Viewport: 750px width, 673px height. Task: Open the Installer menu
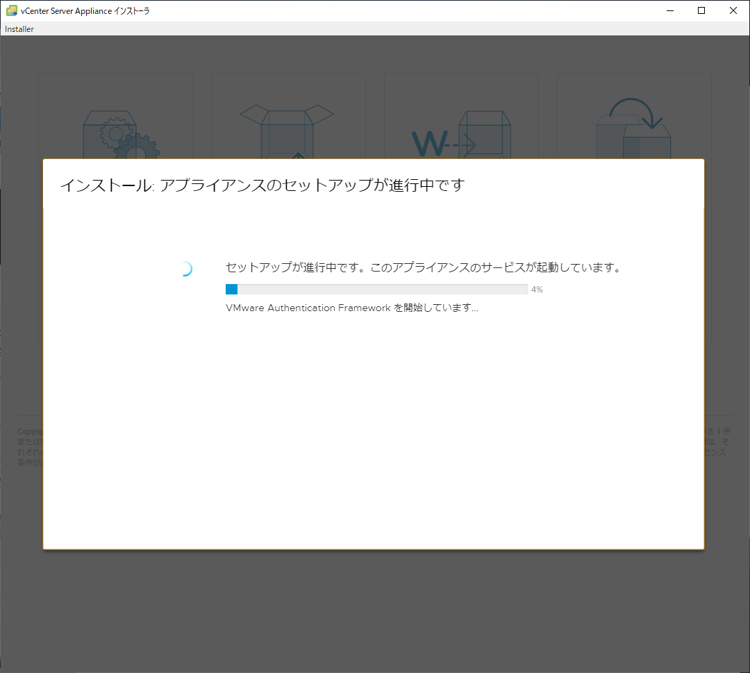(19, 28)
